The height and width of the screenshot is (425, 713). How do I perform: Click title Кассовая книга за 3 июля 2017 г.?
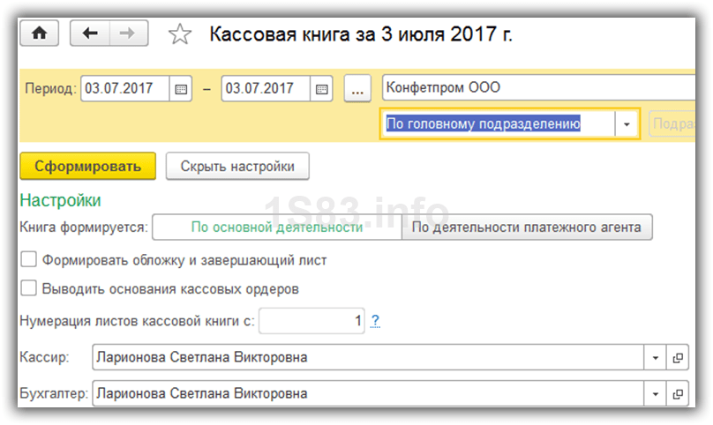click(361, 34)
